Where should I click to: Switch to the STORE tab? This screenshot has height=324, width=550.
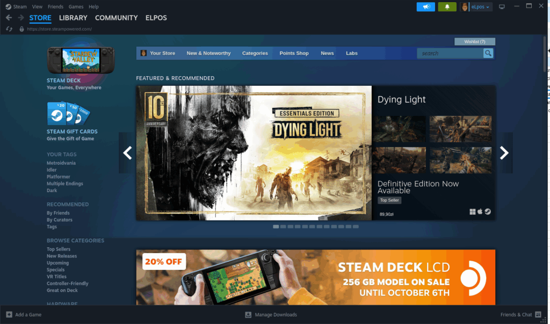coord(40,18)
